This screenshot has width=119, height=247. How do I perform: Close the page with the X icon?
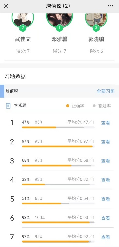6,6
